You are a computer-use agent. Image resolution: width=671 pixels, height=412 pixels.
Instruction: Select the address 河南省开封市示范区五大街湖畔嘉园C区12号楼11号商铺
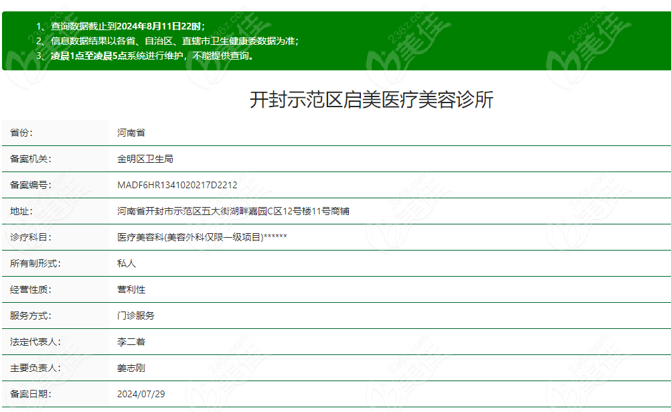(233, 211)
